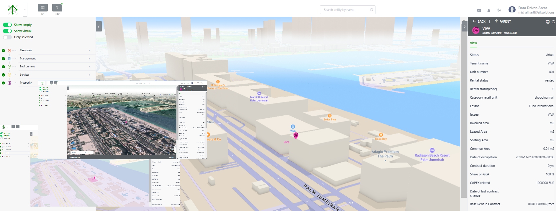Click the pink VIVA marker on the map

click(296, 135)
